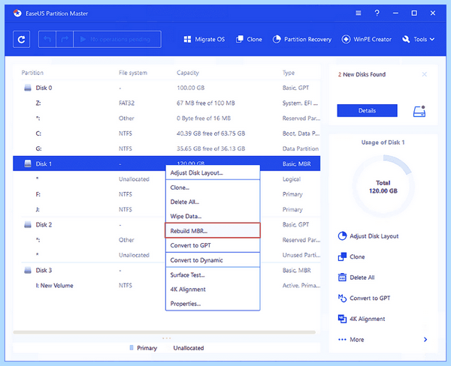451x366 pixels.
Task: Click 4K Alignment in side panel
Action: click(362, 319)
